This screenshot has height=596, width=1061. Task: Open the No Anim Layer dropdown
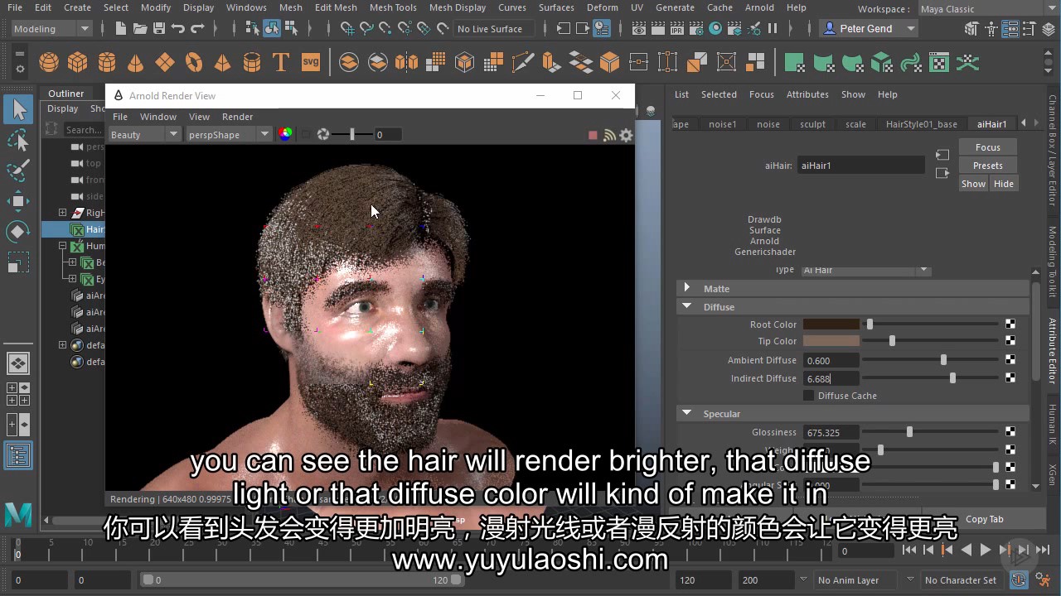(x=855, y=580)
